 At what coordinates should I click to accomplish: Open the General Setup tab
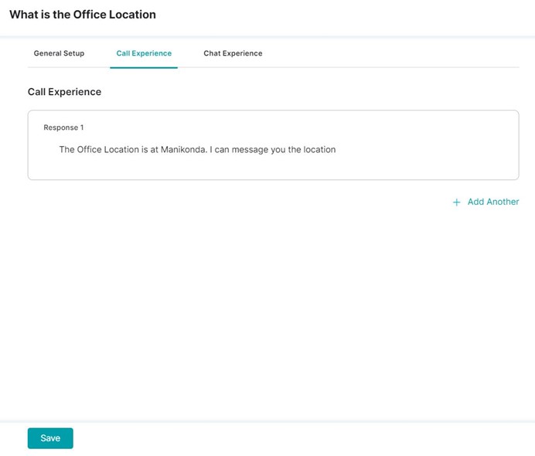click(59, 53)
